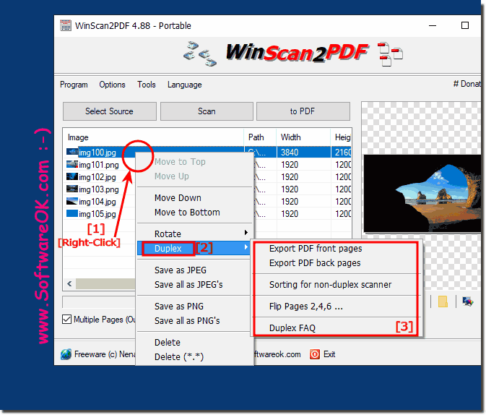The height and width of the screenshot is (415, 486).
Task: Click the Image column header
Action: 153,137
